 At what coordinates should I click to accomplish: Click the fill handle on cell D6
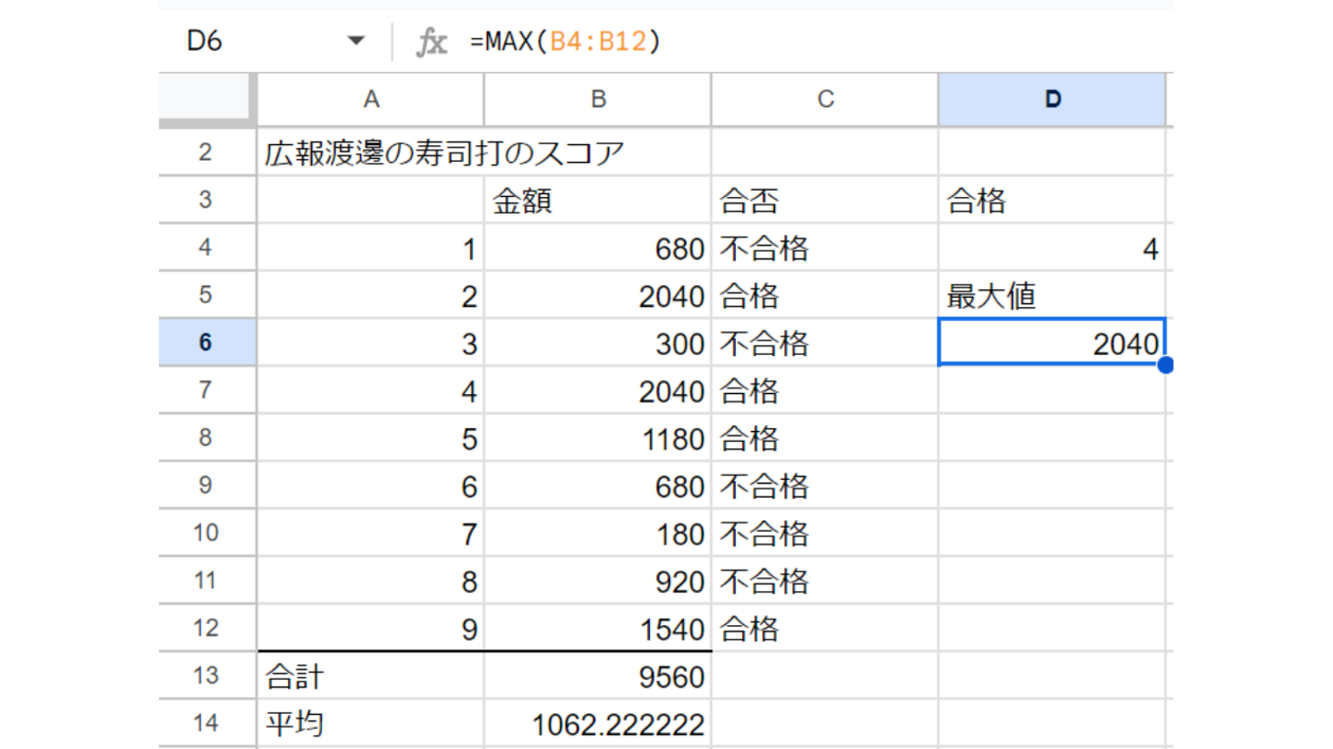point(1165,365)
